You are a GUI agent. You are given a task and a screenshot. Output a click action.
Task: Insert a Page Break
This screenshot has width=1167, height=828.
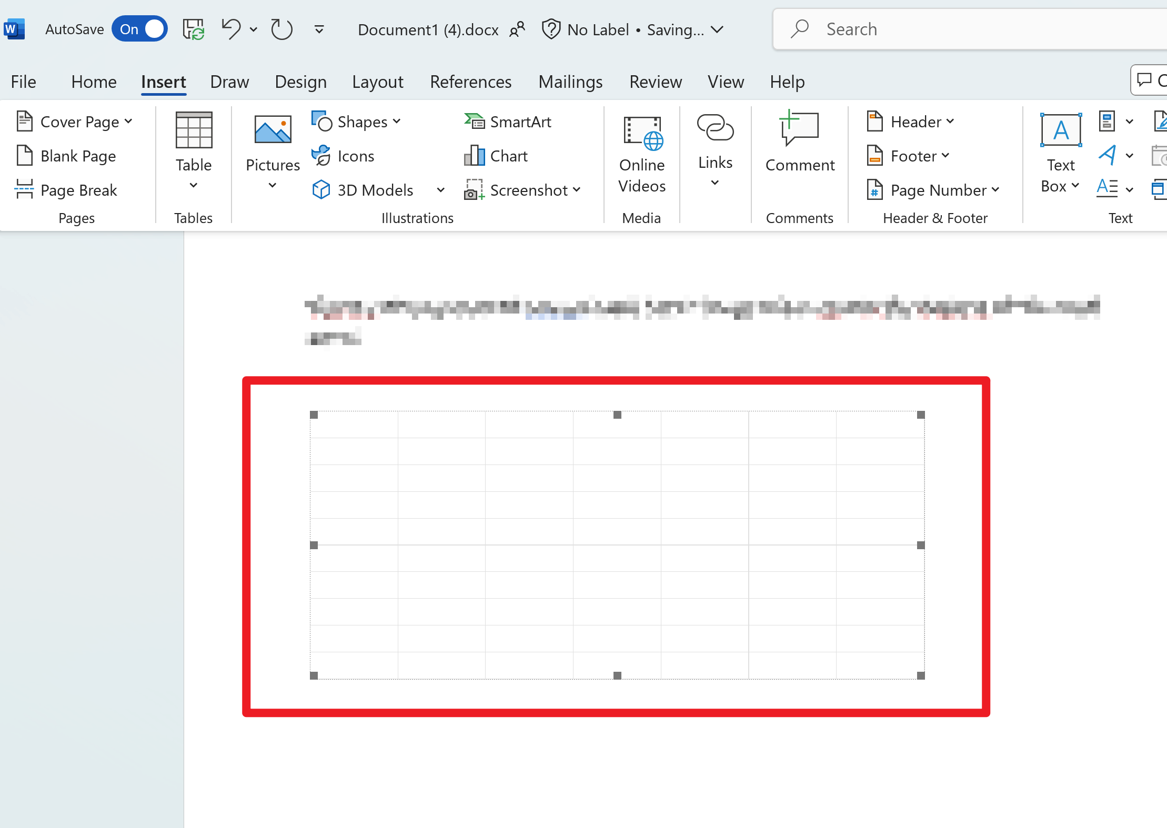(x=66, y=190)
